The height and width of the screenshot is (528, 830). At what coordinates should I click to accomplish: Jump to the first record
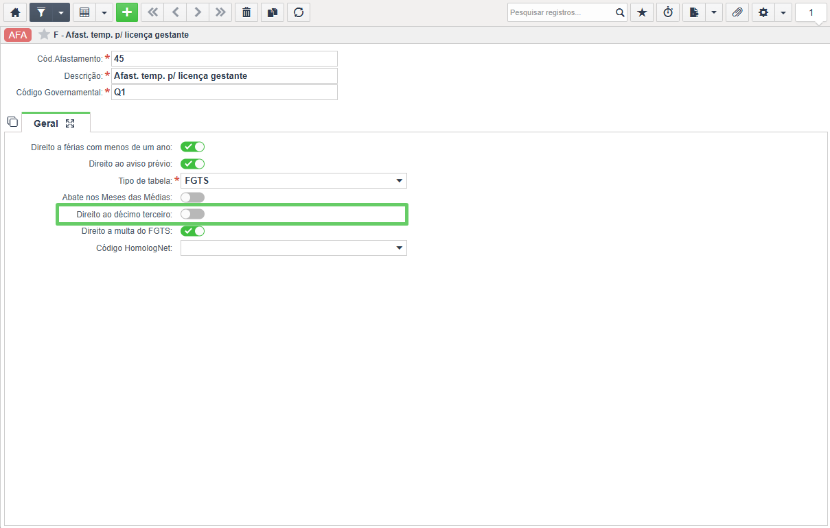pos(152,12)
